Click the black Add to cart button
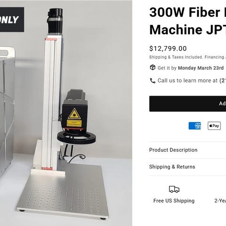The image size is (226, 226). tap(187, 104)
